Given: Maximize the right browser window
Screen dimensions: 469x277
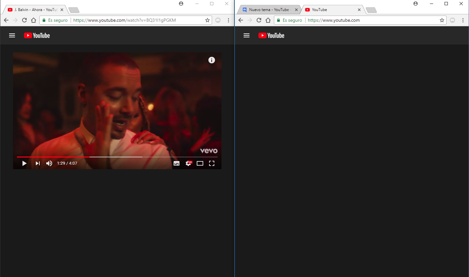Looking at the screenshot, I should (x=446, y=4).
